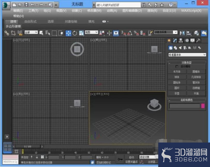
Task: Toggle the angle snap icon
Action: [130, 33]
